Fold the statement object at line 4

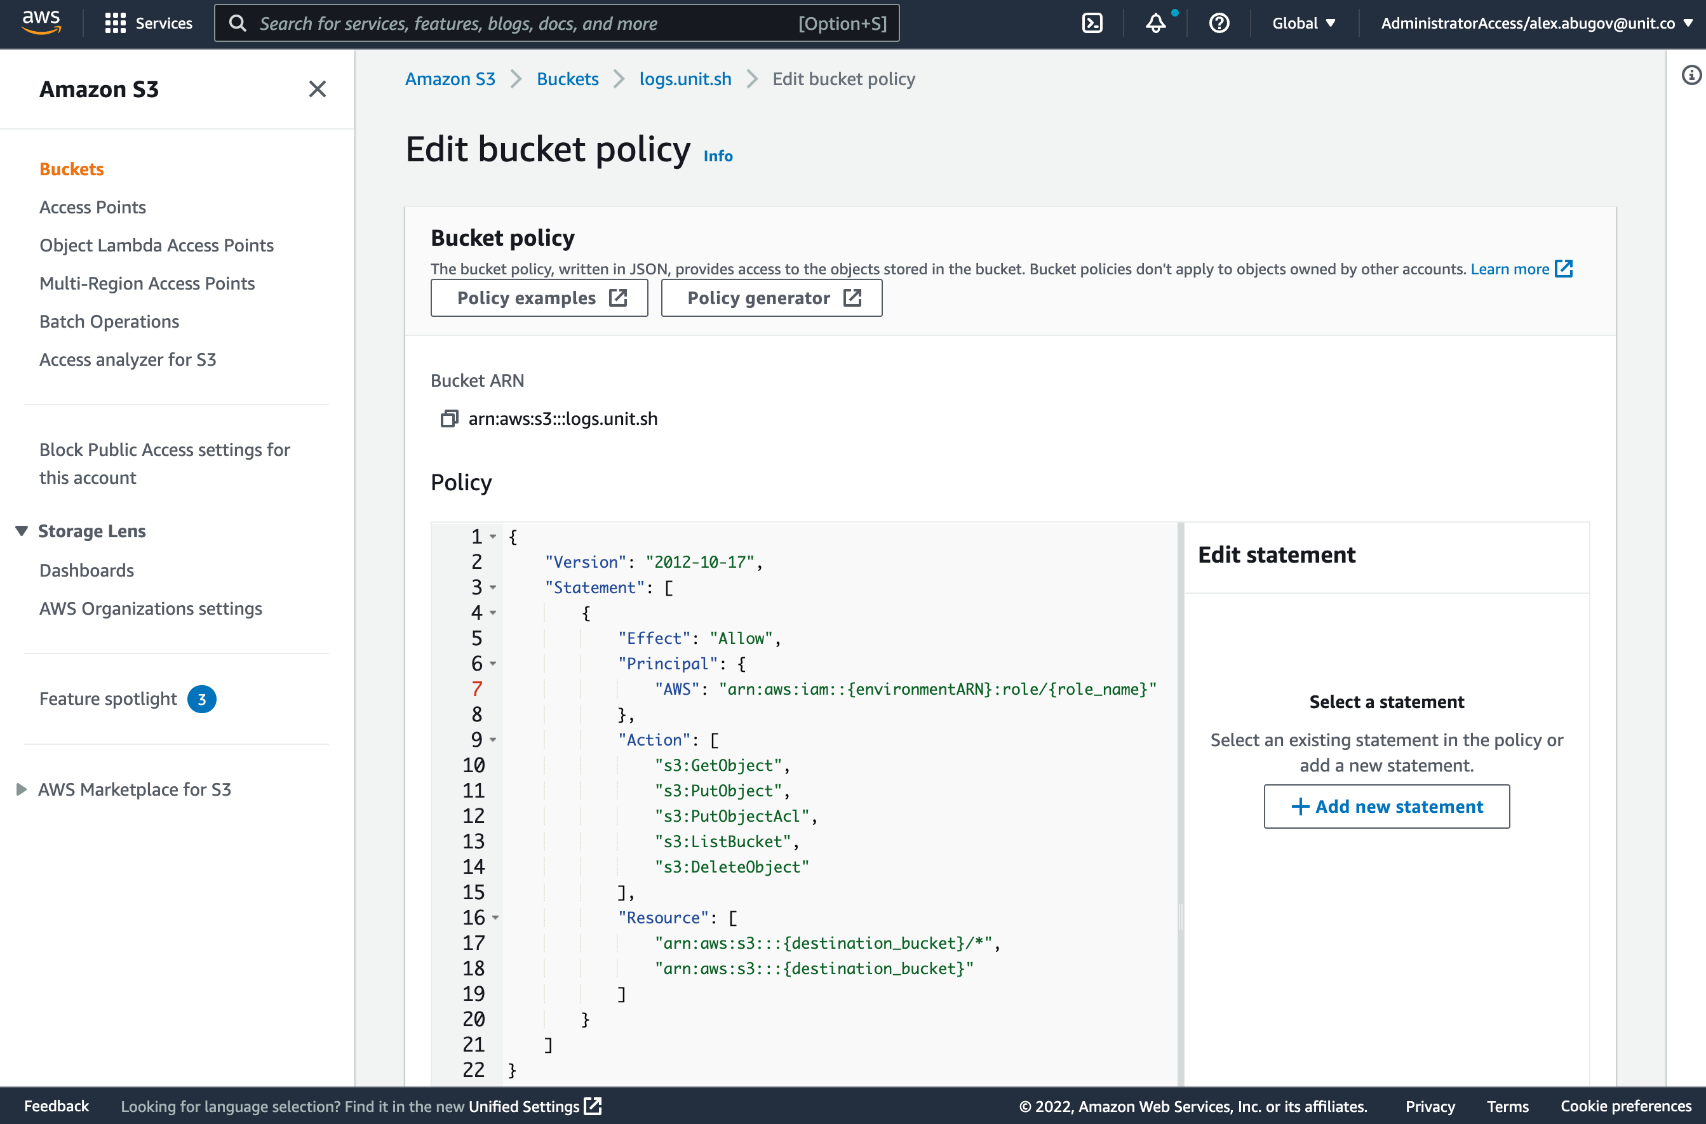pyautogui.click(x=492, y=612)
